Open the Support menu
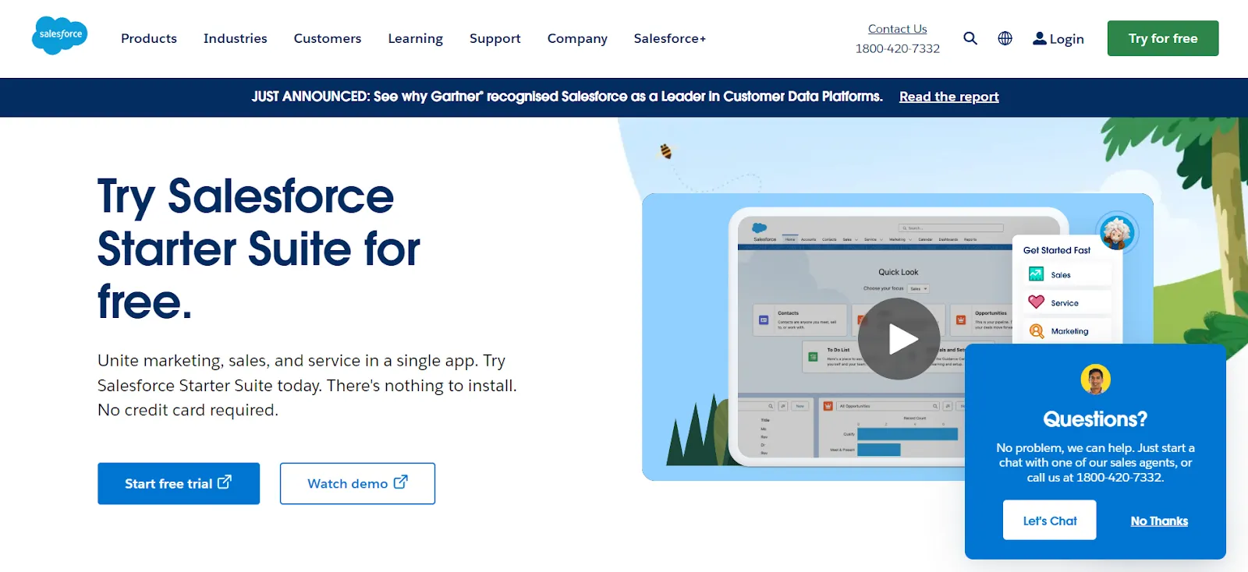This screenshot has width=1248, height=572. [495, 38]
